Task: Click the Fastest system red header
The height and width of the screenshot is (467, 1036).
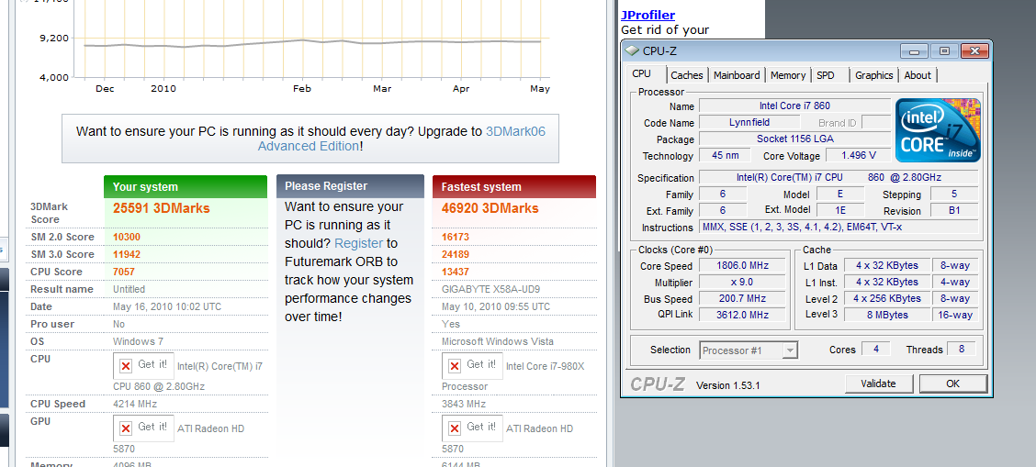Action: (514, 186)
